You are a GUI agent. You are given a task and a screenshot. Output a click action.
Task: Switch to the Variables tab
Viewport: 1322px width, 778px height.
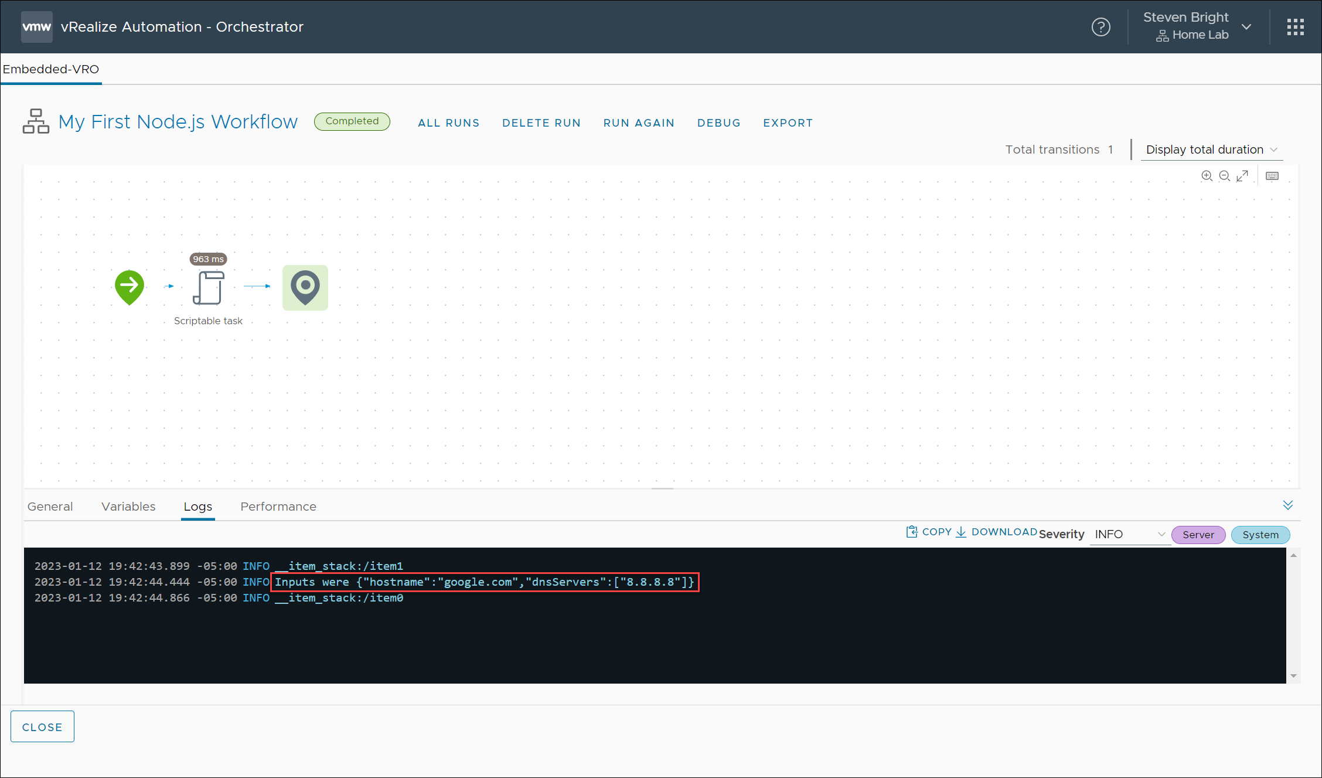128,507
